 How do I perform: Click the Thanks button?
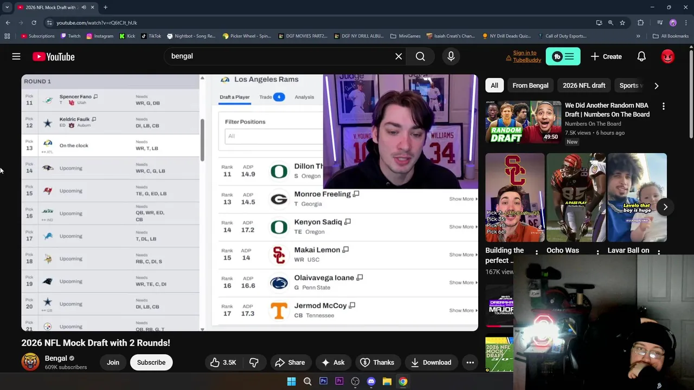pos(377,362)
